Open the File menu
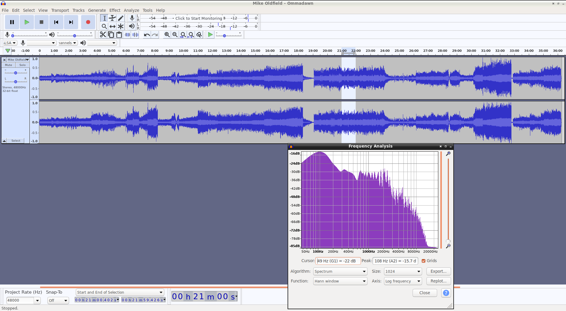 click(x=5, y=10)
